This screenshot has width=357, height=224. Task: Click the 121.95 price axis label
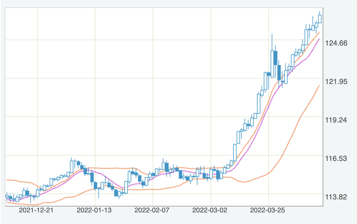pyautogui.click(x=337, y=82)
